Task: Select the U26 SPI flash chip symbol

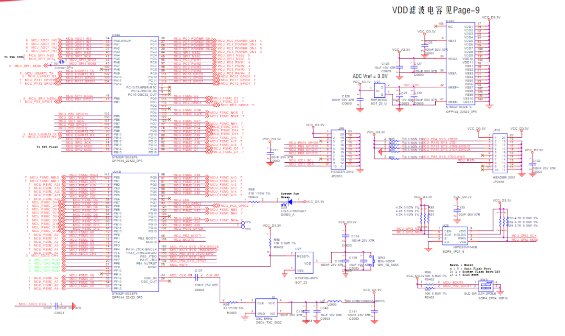Action: tap(455, 236)
